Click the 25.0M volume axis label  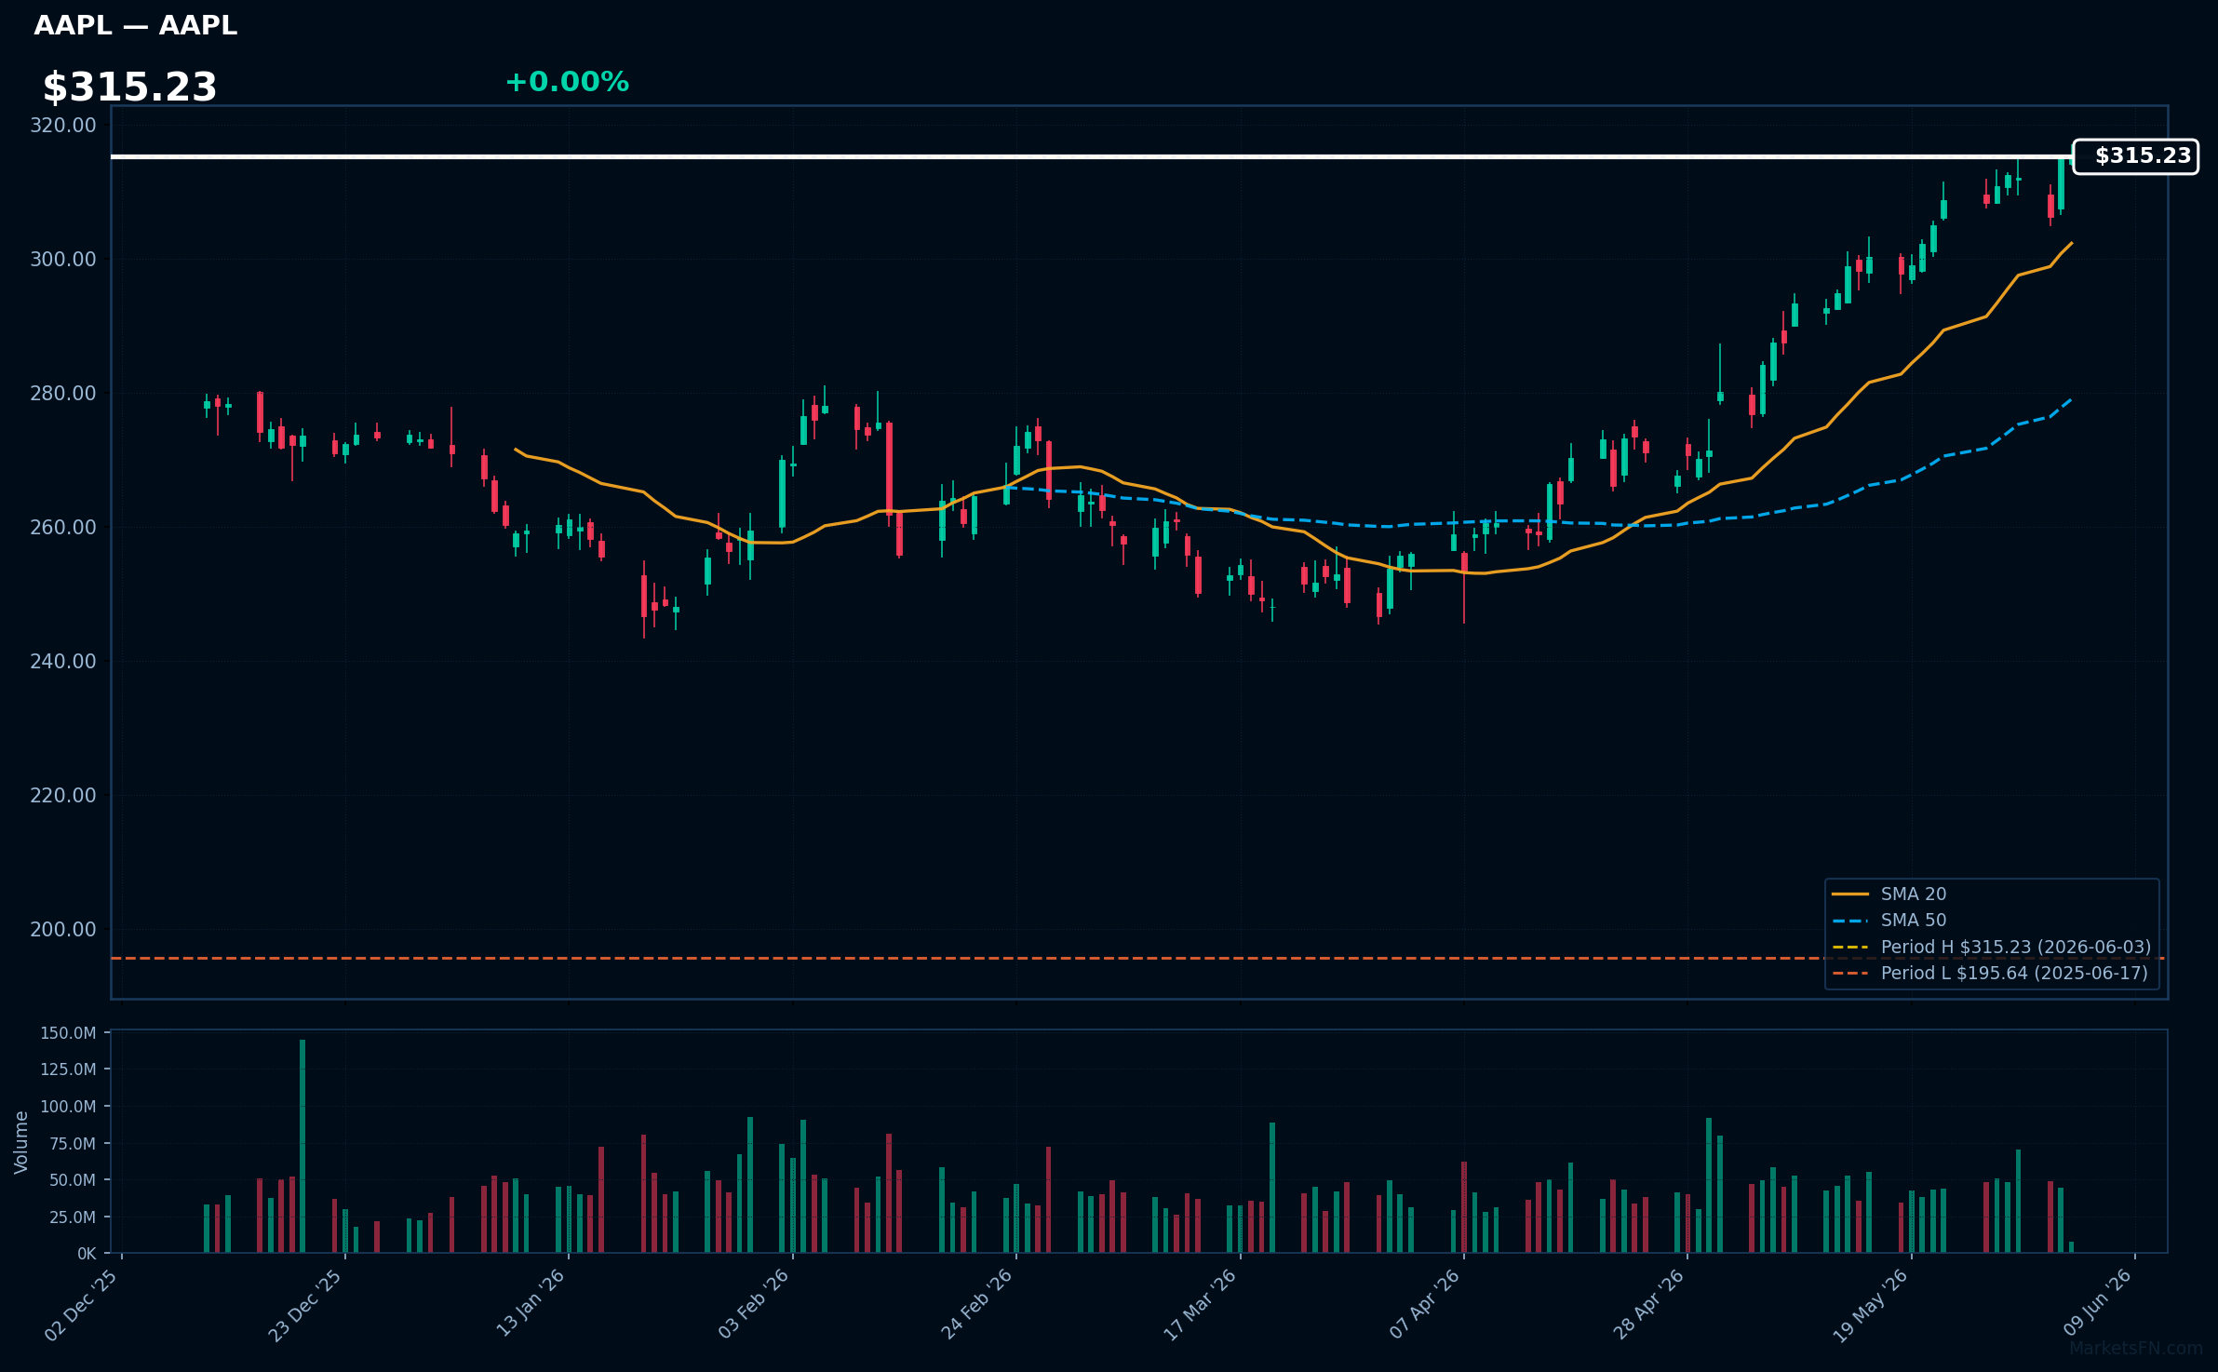click(72, 1217)
